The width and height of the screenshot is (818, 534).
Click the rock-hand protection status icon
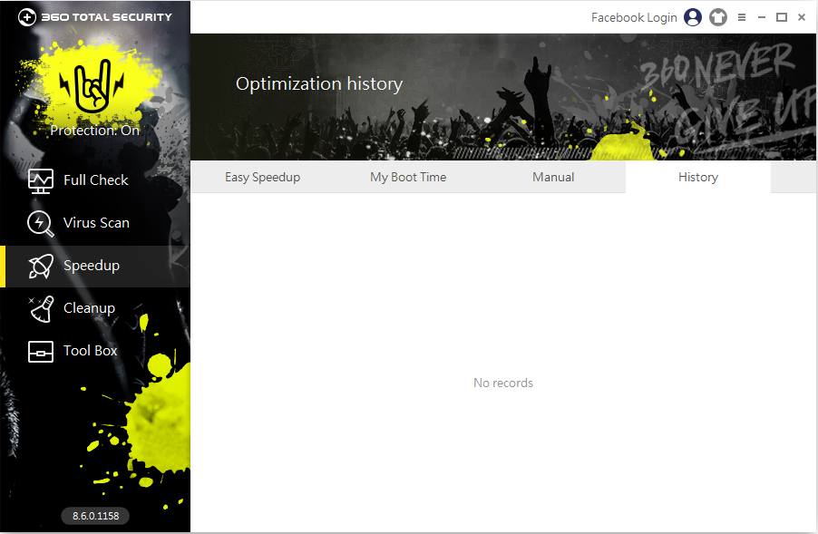coord(93,86)
